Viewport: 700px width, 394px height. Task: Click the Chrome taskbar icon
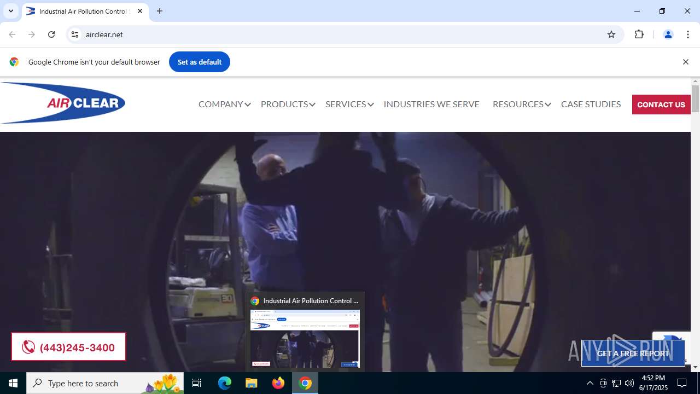tap(305, 383)
